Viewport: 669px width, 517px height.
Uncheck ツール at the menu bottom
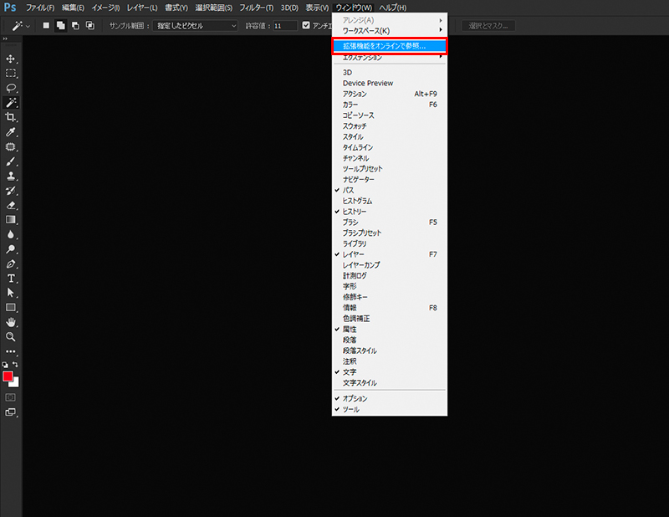pos(390,409)
